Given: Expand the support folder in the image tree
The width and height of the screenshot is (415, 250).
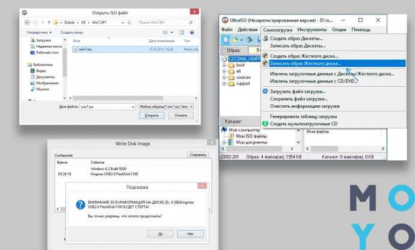Looking at the screenshot, I should click(224, 84).
